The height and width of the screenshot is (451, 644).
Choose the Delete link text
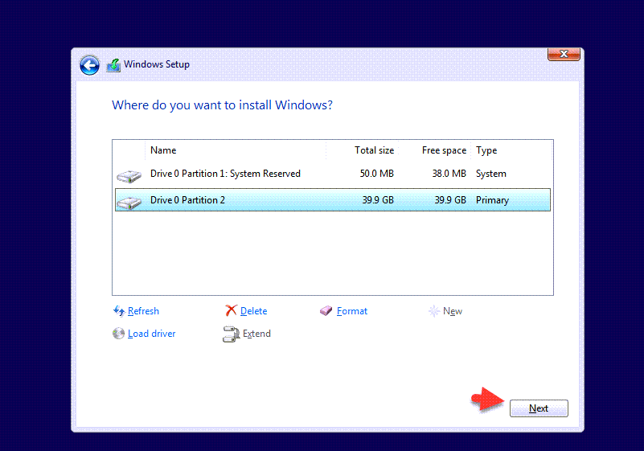253,311
